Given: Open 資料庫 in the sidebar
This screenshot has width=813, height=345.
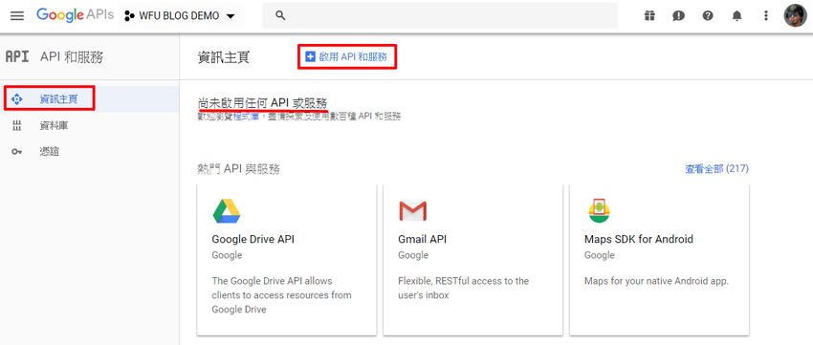Looking at the screenshot, I should click(90, 125).
